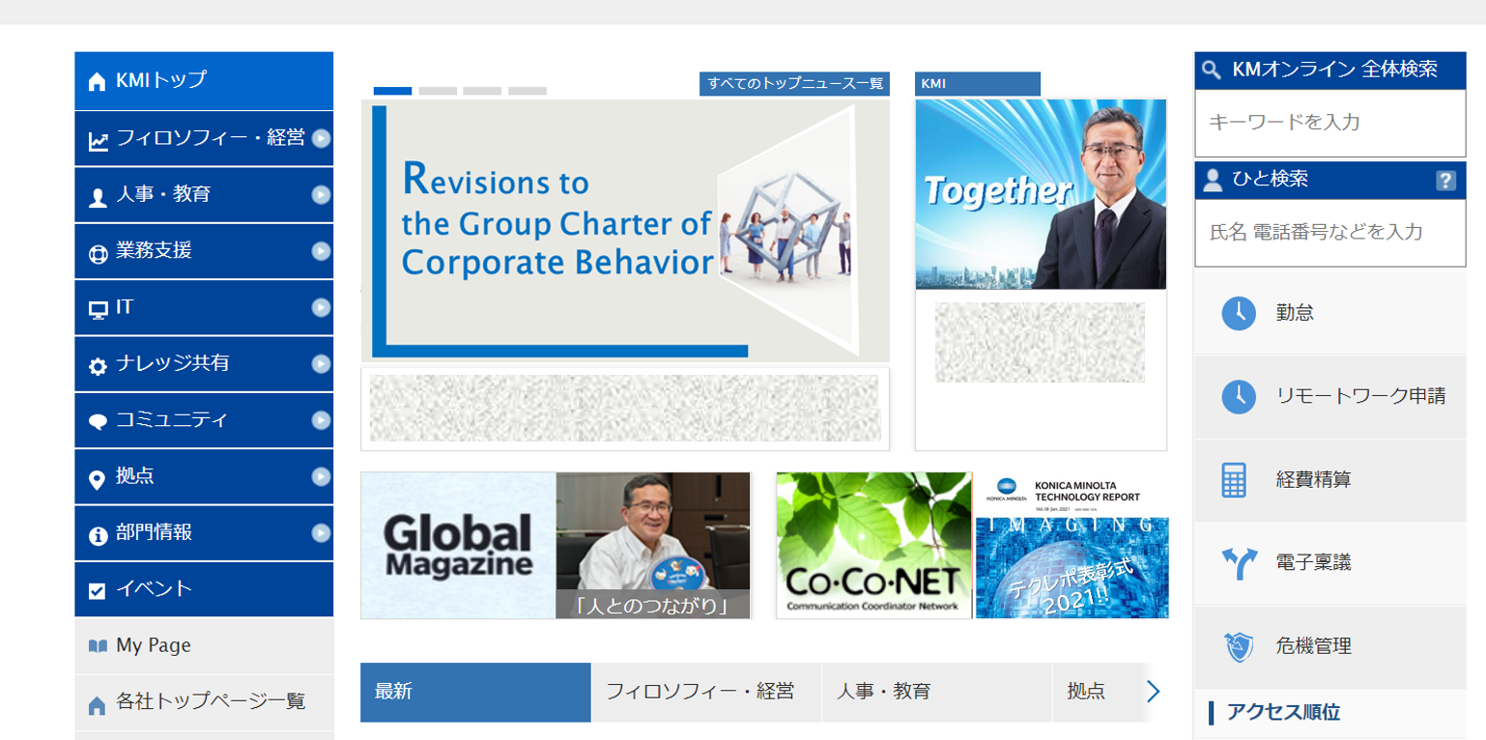Click the monitor icon beside IT

tap(98, 310)
